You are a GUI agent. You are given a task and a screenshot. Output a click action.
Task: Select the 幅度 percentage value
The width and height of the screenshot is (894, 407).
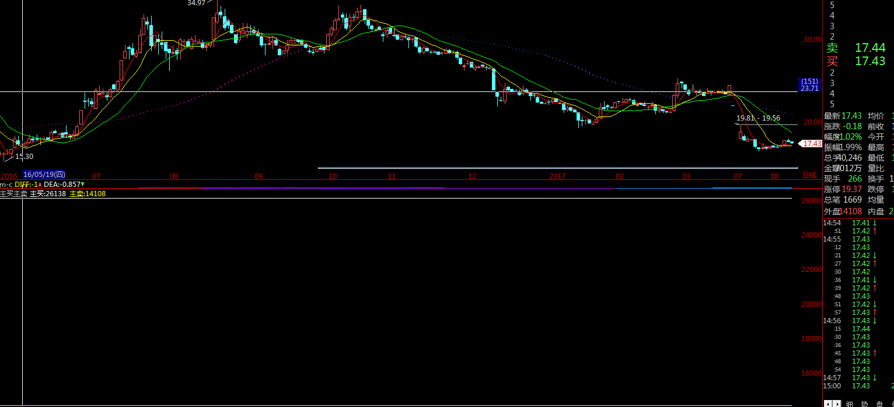click(851, 137)
